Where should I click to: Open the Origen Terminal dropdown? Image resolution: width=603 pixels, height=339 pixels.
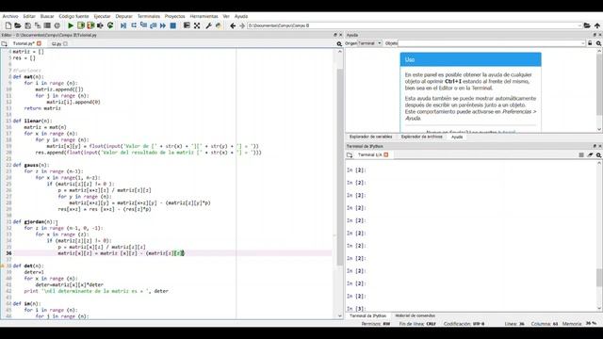[x=370, y=43]
